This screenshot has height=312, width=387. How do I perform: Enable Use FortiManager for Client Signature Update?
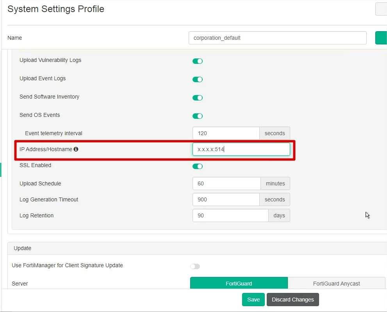click(195, 266)
